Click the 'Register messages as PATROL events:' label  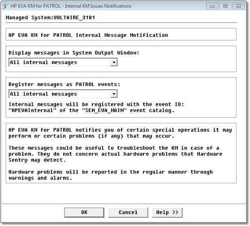tap(65, 84)
